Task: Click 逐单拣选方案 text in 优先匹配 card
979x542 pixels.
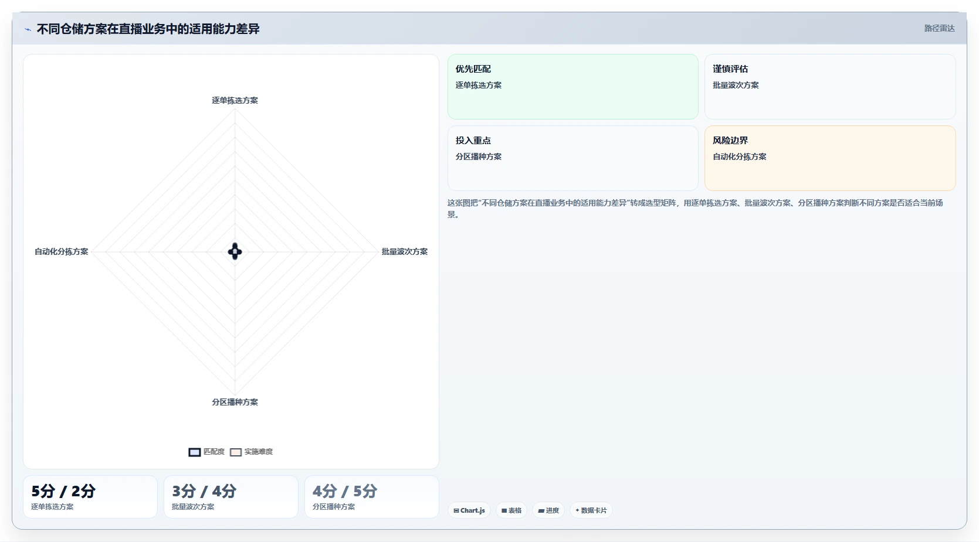Action: point(479,85)
